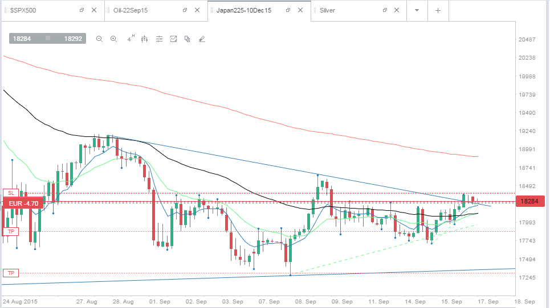Click the 24 Aug 2015 date label
The image size is (550, 308).
20,301
